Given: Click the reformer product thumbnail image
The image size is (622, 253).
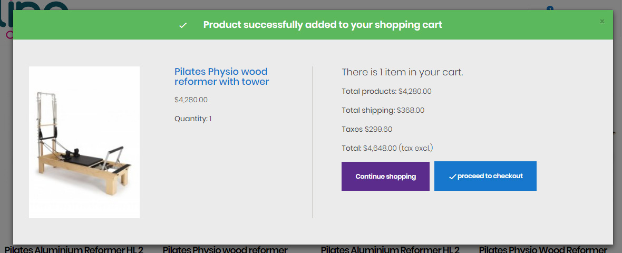Looking at the screenshot, I should click(84, 142).
